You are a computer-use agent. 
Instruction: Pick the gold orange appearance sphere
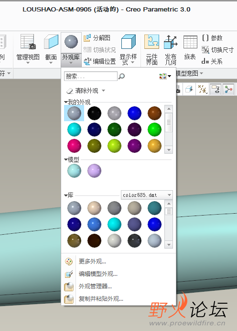click(x=154, y=146)
